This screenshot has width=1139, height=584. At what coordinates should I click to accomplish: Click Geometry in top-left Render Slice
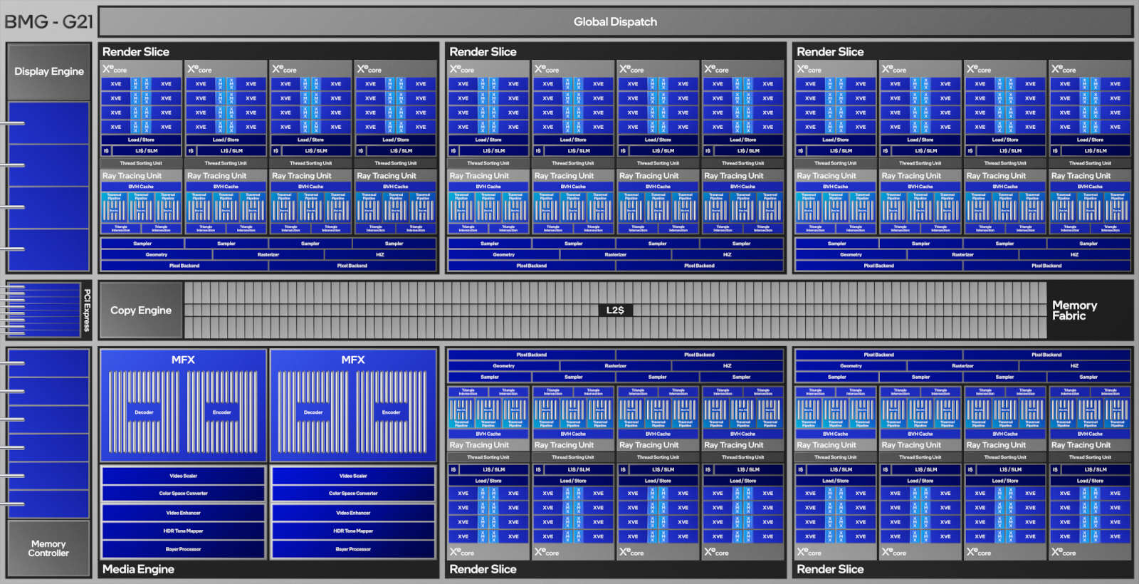coord(157,254)
